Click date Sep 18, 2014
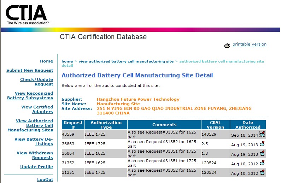Viewport: 281px width, 183px height. 245,135
